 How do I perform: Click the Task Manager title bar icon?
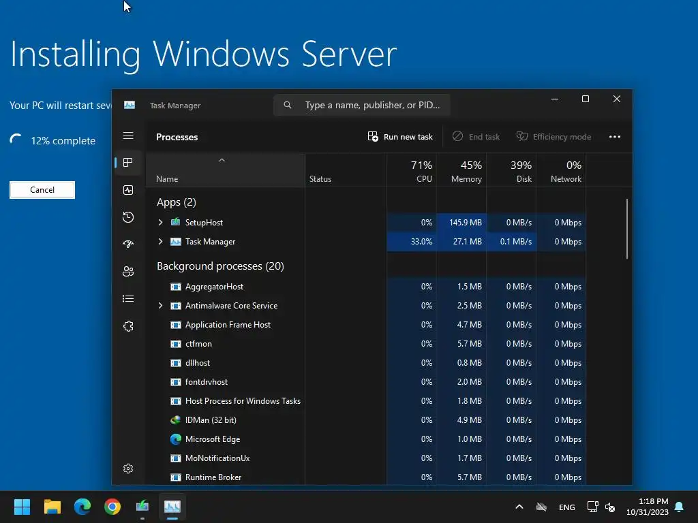coord(130,105)
